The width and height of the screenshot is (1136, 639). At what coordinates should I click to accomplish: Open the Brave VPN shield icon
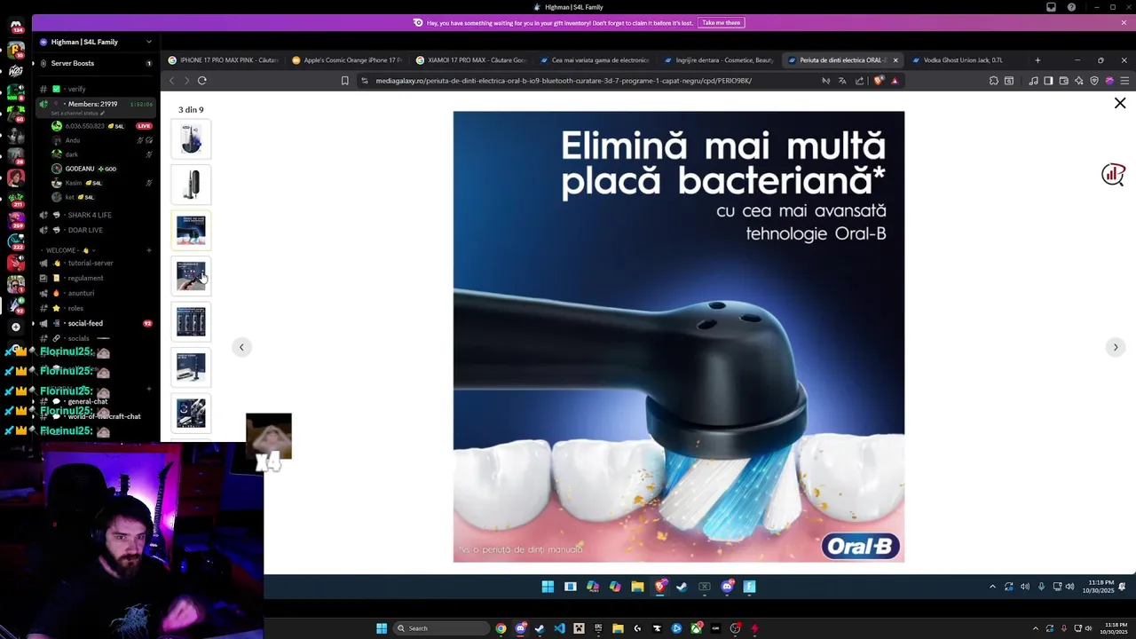click(x=1093, y=81)
